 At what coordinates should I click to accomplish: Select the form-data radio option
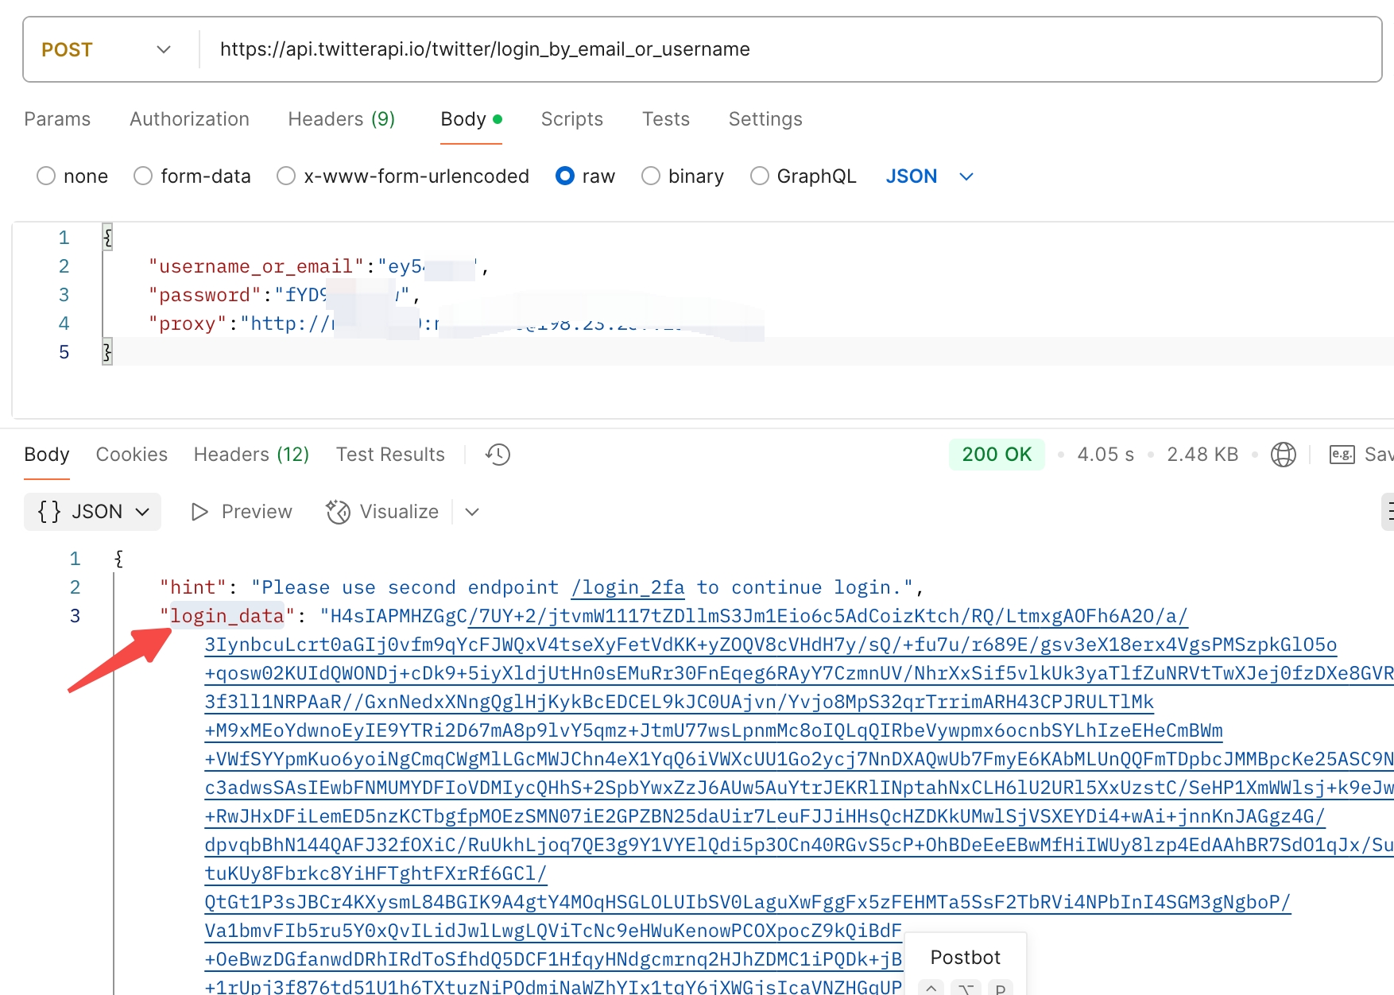click(x=143, y=176)
